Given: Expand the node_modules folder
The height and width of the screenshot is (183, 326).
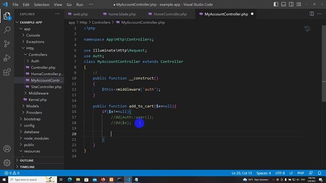Looking at the screenshot, I should (36, 138).
